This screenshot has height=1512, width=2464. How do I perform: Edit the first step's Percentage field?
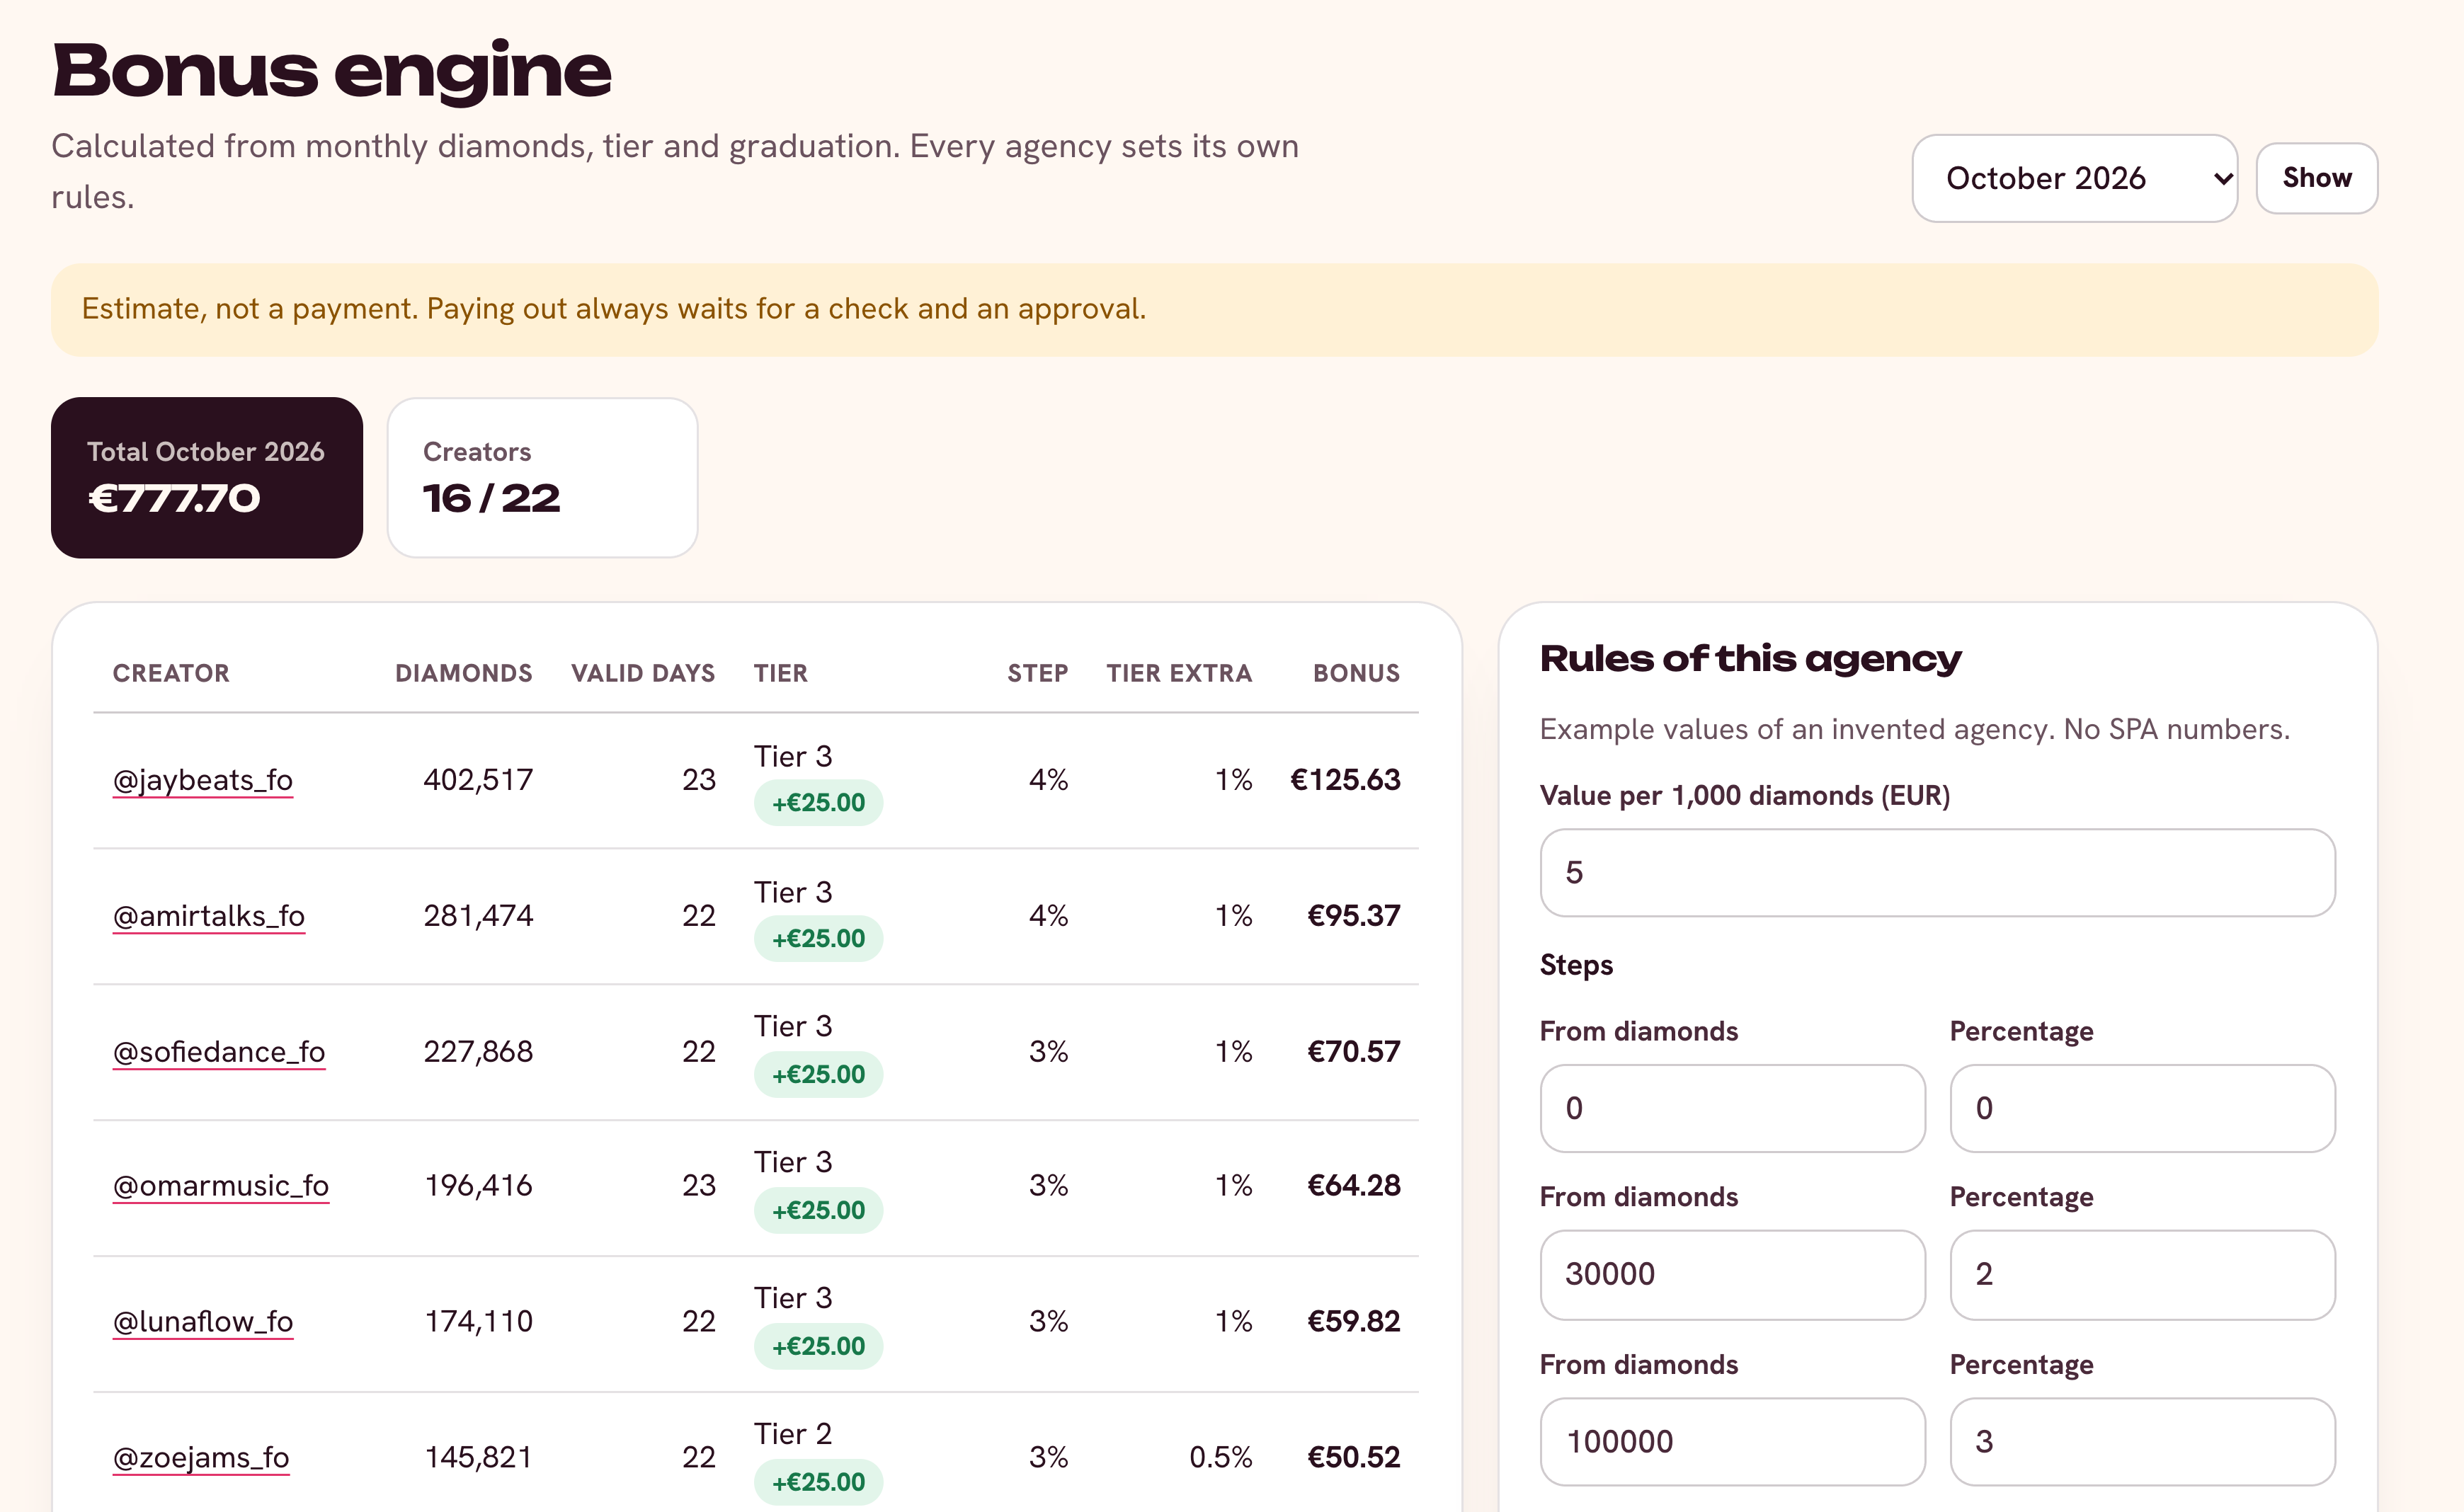(x=2142, y=1108)
